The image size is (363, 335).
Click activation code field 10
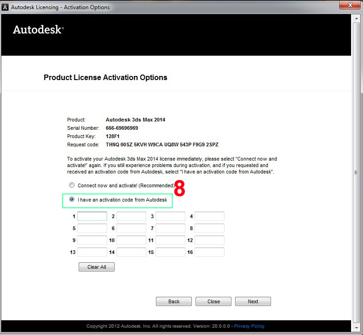131,240
